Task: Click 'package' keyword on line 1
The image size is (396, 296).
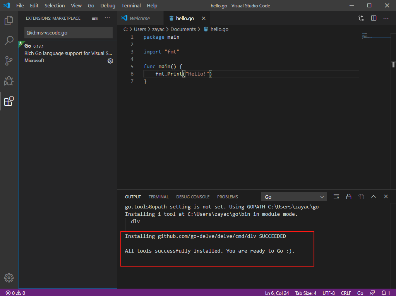Action: pyautogui.click(x=154, y=37)
